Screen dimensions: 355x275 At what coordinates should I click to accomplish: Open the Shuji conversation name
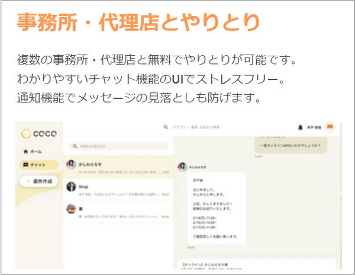pyautogui.click(x=83, y=186)
